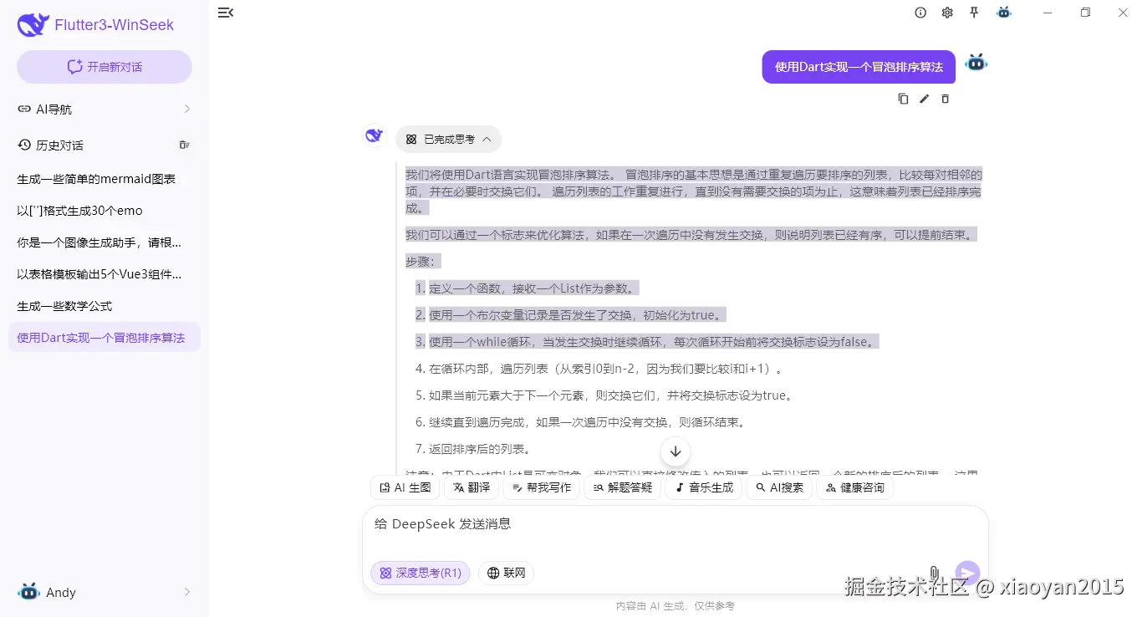Viewport: 1142px width, 617px height.
Task: Copy the assistant's message using copy icon
Action: point(903,99)
